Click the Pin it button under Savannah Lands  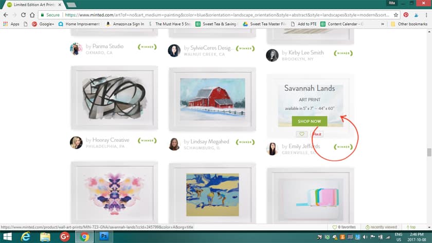tap(317, 134)
